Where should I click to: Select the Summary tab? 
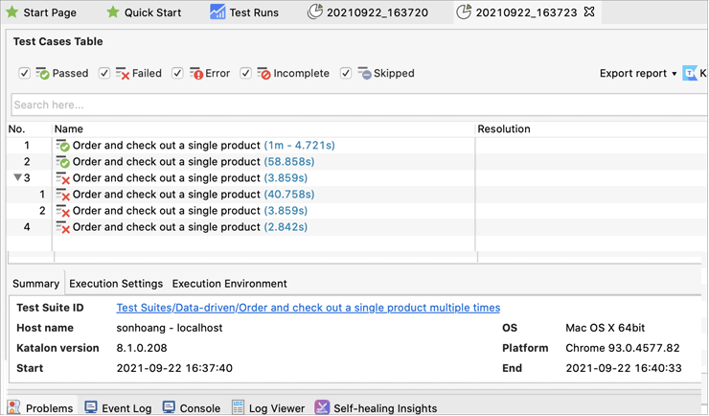coord(35,284)
